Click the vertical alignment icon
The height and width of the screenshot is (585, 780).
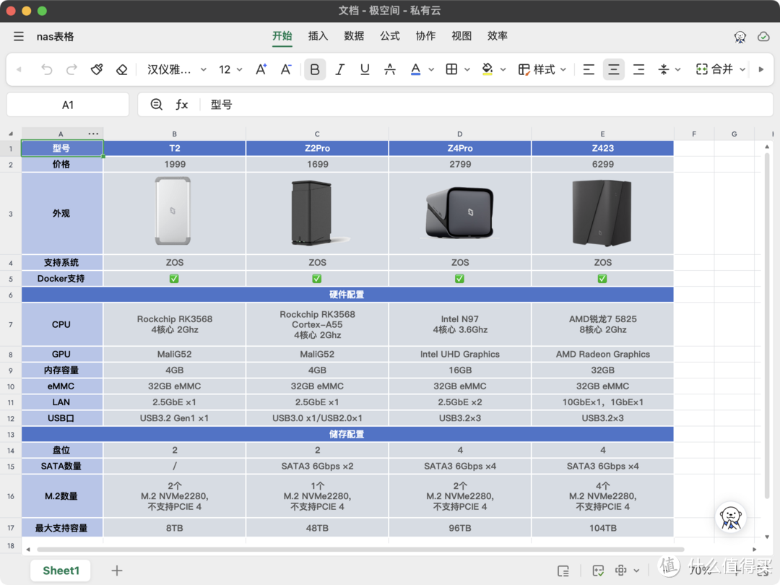(x=664, y=69)
